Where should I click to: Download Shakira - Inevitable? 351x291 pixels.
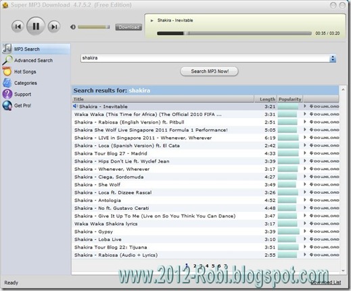[x=324, y=107]
